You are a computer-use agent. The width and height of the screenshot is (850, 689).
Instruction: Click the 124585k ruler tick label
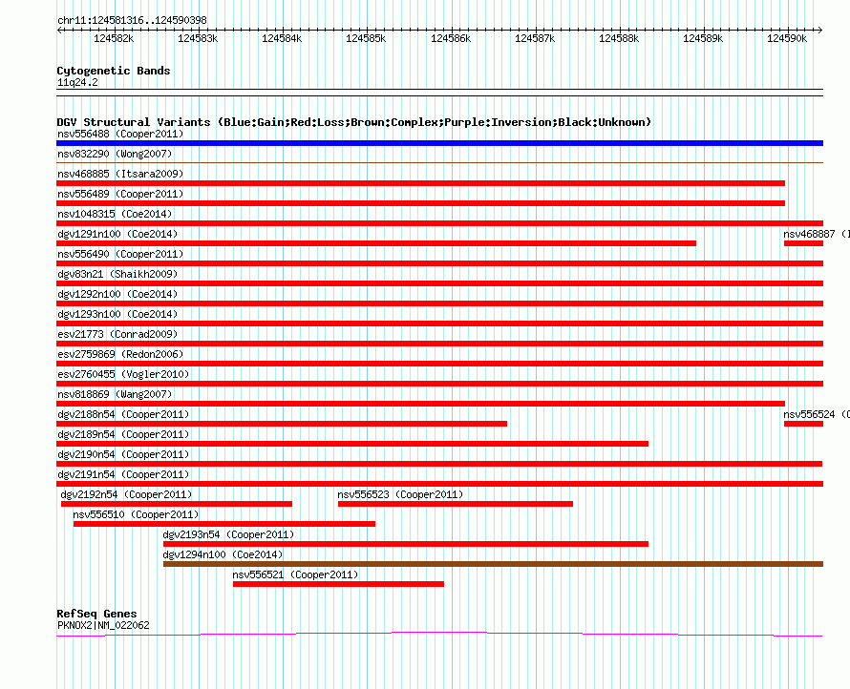pos(366,38)
